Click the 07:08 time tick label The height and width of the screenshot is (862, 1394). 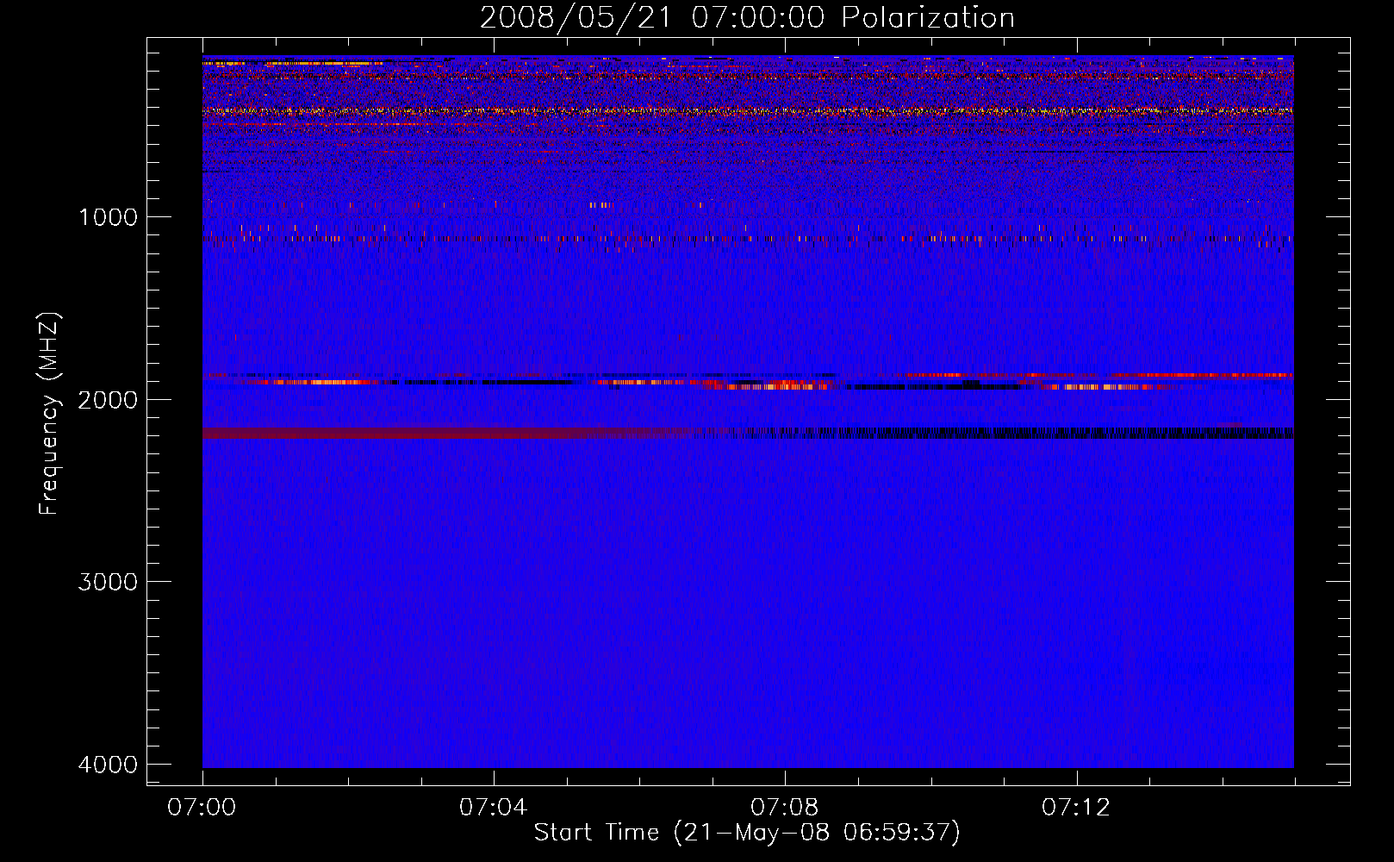(x=784, y=808)
